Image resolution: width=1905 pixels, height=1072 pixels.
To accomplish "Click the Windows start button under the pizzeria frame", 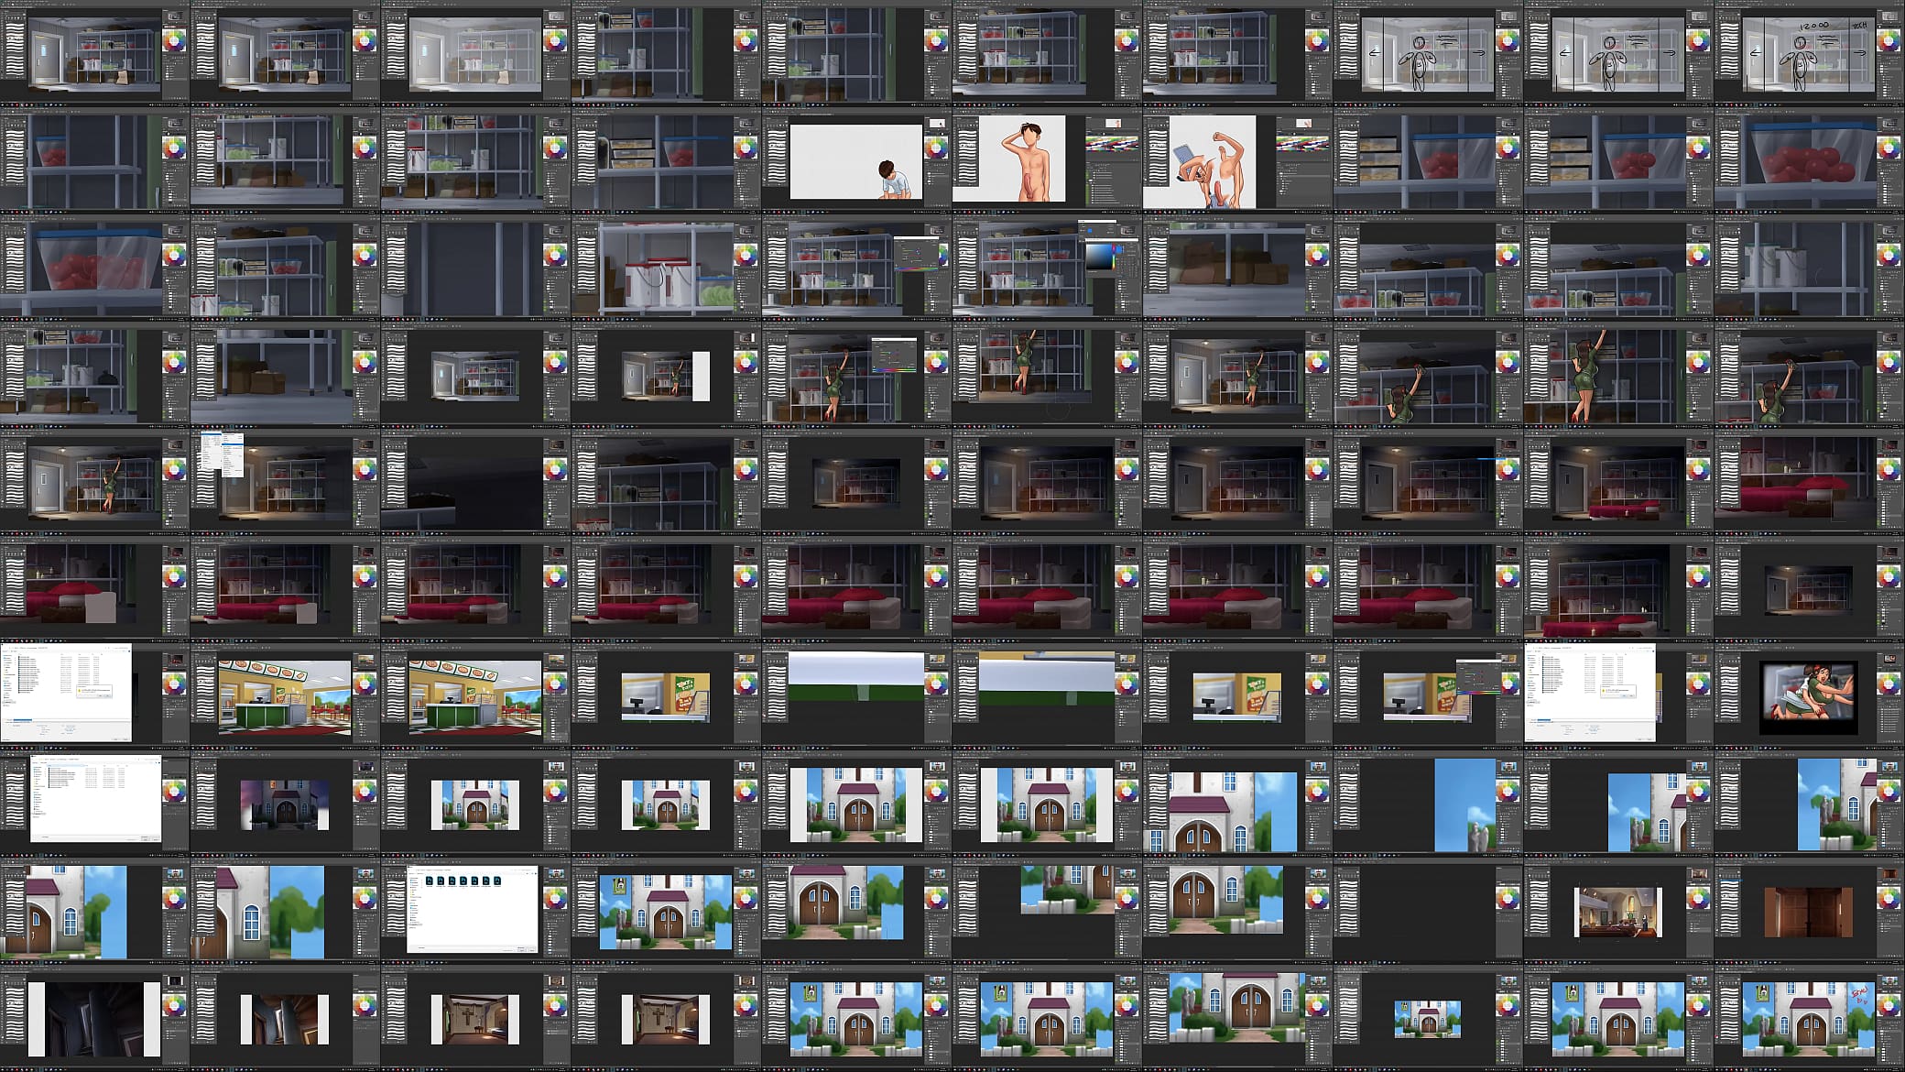I will (x=193, y=747).
